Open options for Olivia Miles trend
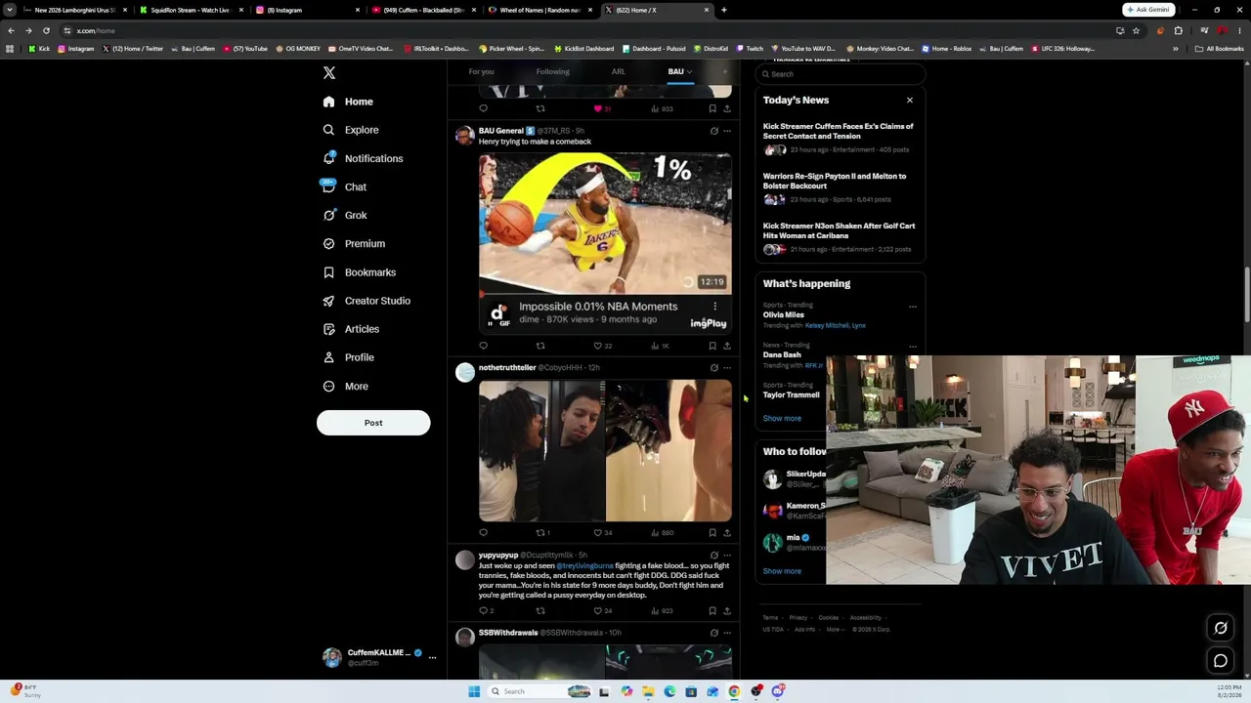Viewport: 1251px width, 703px height. (x=913, y=307)
